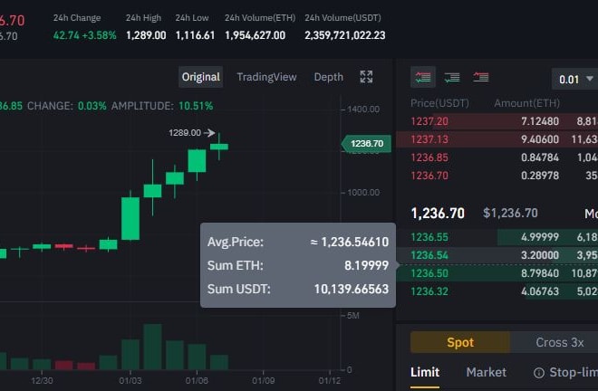Open the Depth chart tab

328,77
